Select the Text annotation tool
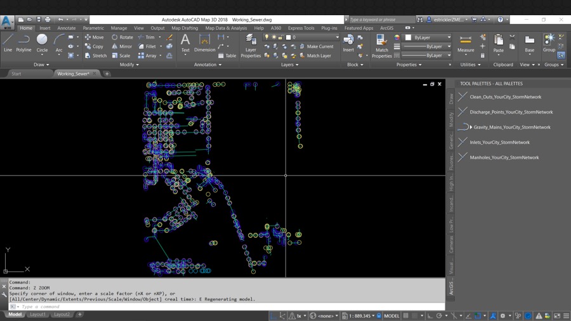This screenshot has height=321, width=571. point(185,43)
